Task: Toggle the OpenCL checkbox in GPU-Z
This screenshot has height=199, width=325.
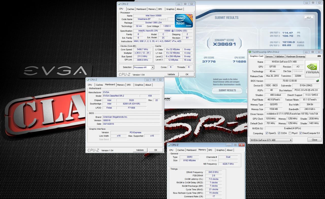Action: (x=267, y=133)
